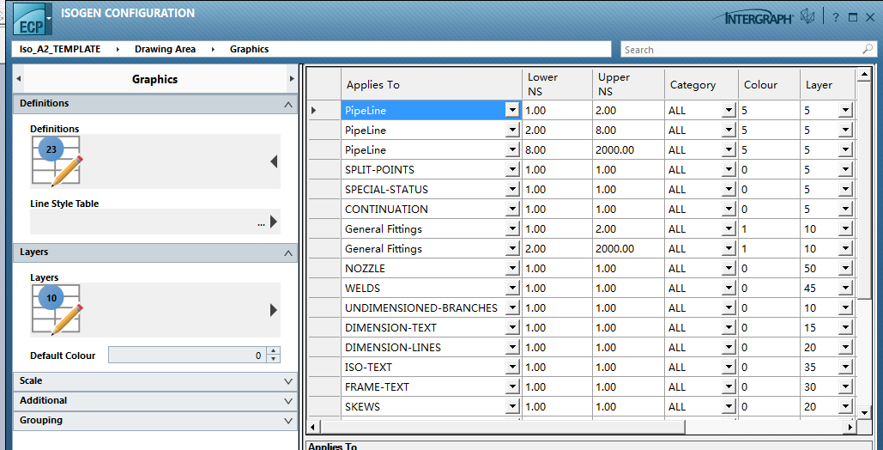Open the Layers table editor icon

point(57,309)
